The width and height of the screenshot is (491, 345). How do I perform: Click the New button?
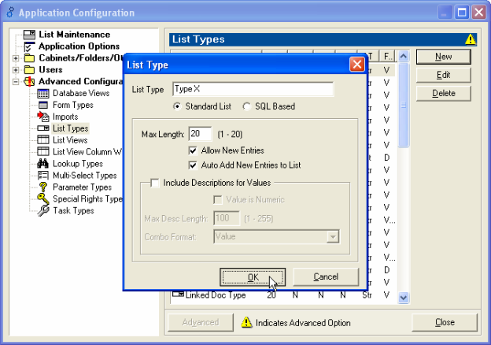coord(444,57)
